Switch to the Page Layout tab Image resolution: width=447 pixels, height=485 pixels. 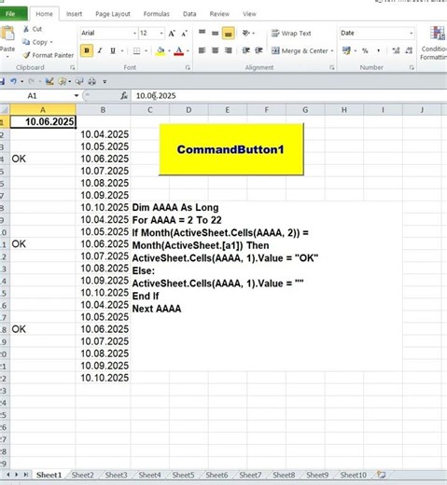(113, 14)
